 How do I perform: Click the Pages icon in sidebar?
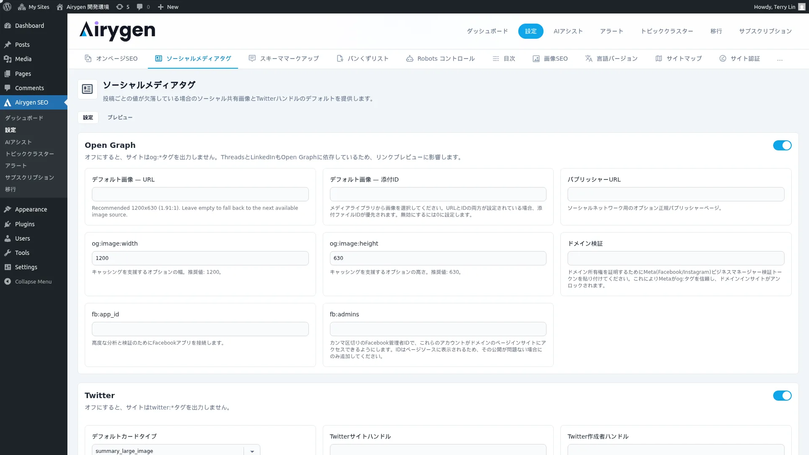(x=8, y=74)
